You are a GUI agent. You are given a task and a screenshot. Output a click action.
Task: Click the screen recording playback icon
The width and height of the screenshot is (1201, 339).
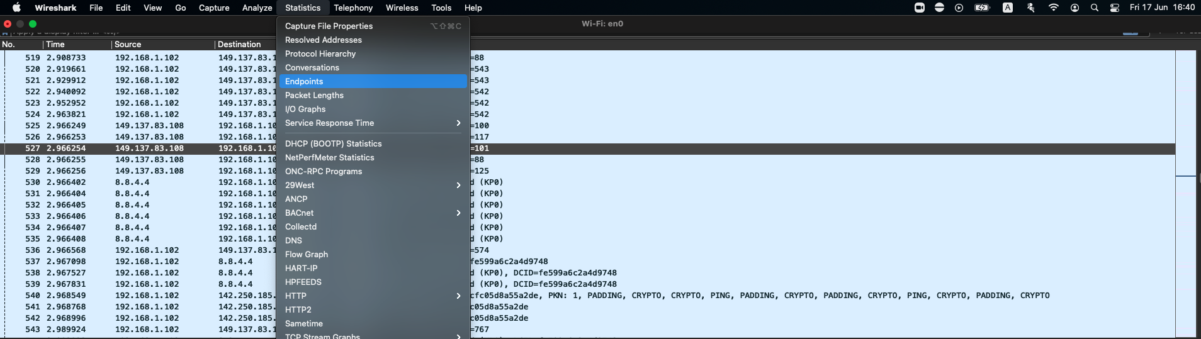pyautogui.click(x=959, y=8)
